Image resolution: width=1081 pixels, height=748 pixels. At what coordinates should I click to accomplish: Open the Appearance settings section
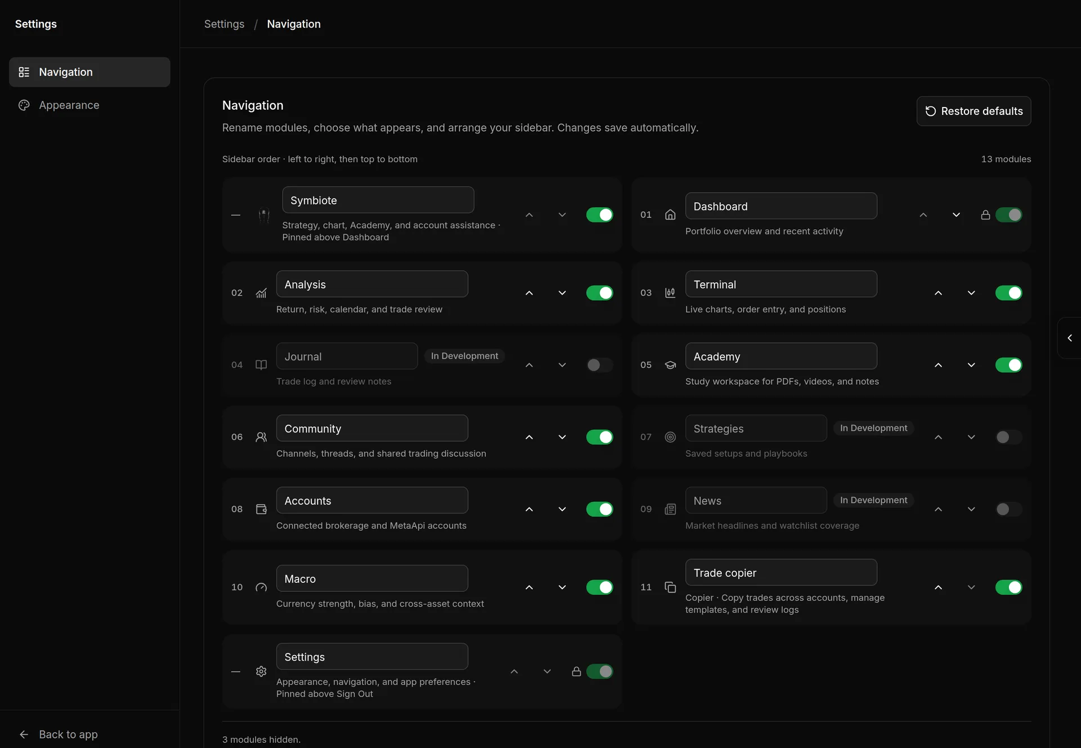pyautogui.click(x=90, y=105)
